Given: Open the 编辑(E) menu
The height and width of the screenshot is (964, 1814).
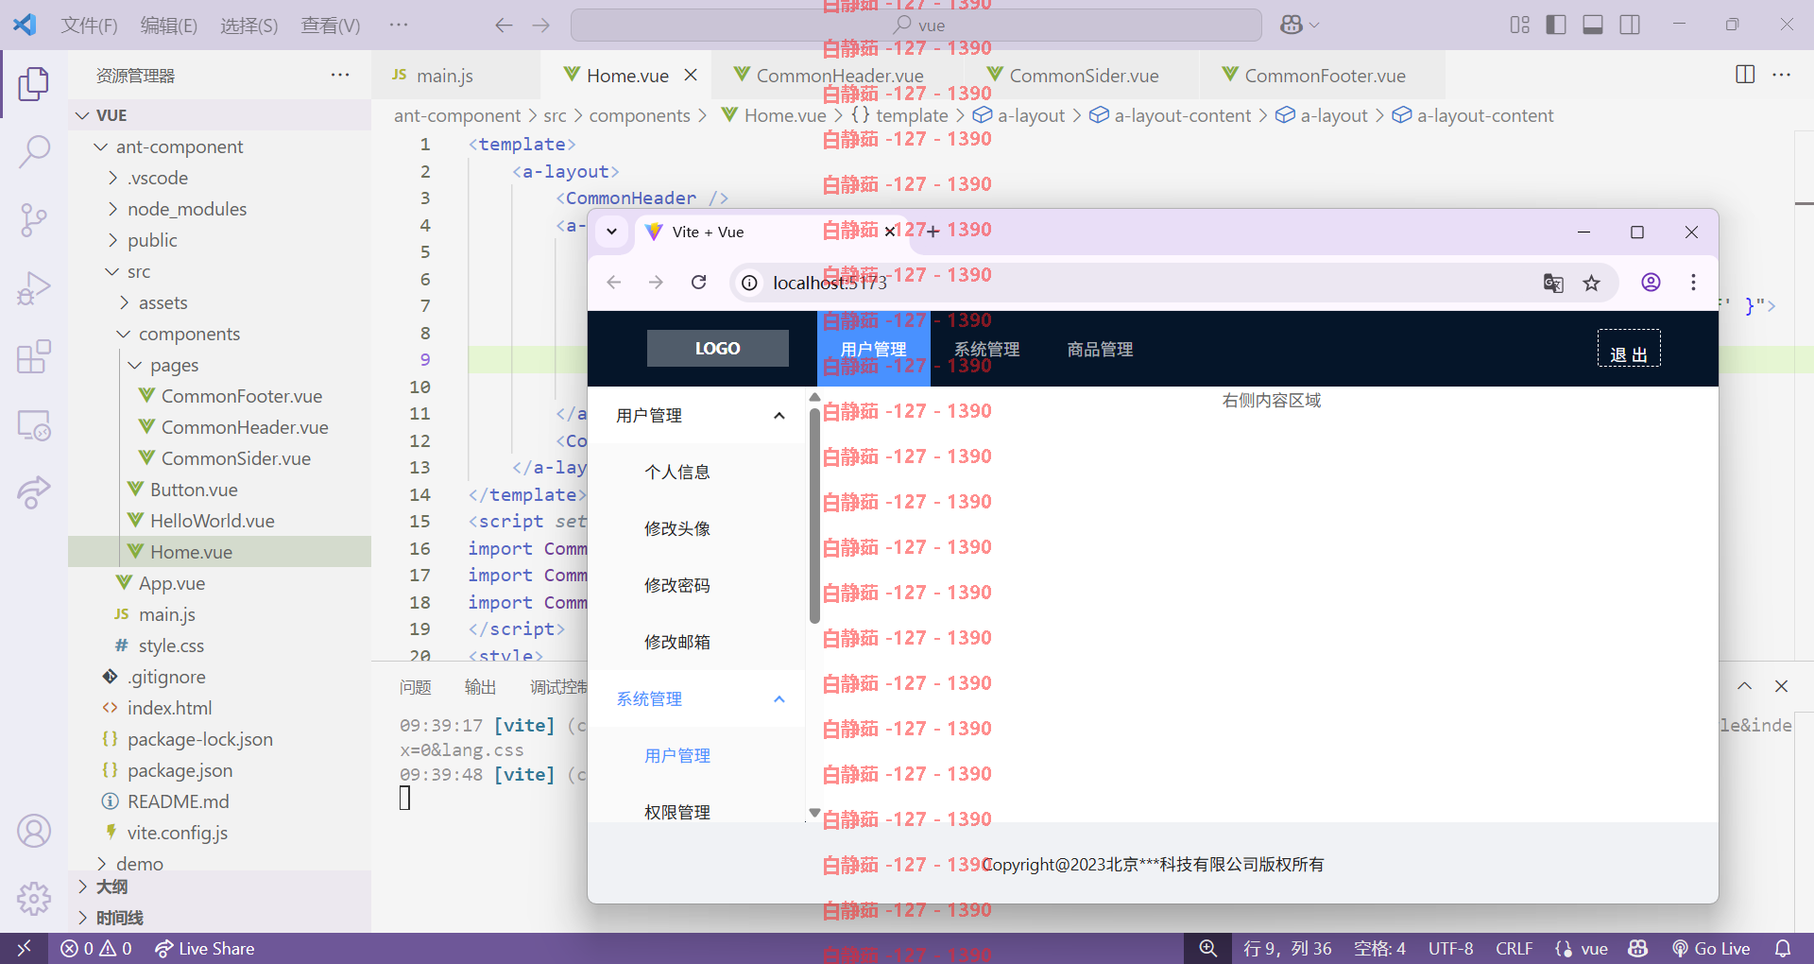Looking at the screenshot, I should coord(169,26).
